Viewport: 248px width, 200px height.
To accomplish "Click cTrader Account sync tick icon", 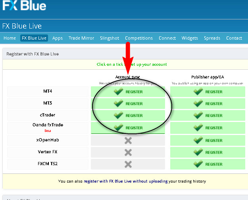I will [x=118, y=115].
